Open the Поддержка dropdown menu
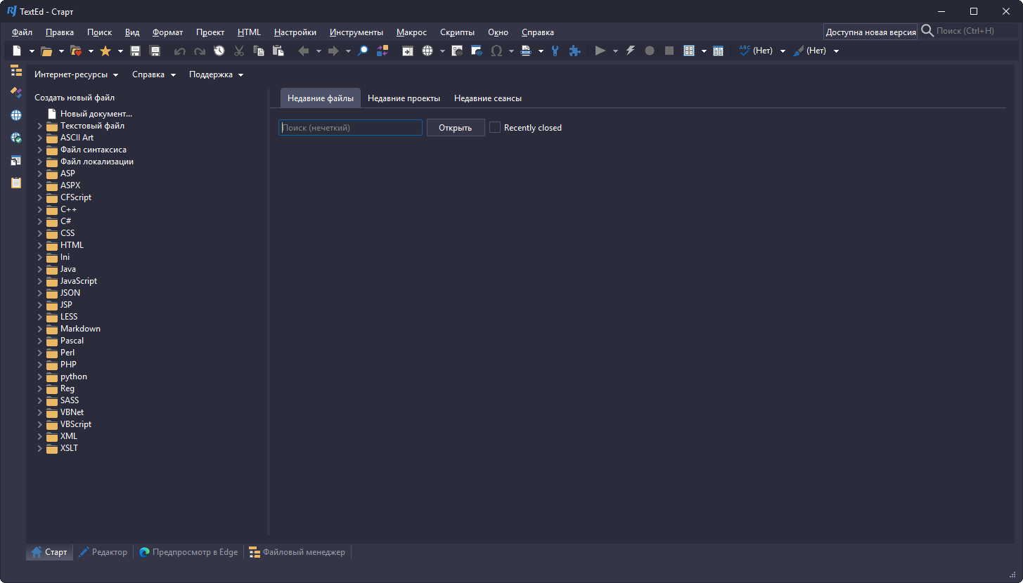Viewport: 1023px width, 583px height. [x=216, y=74]
